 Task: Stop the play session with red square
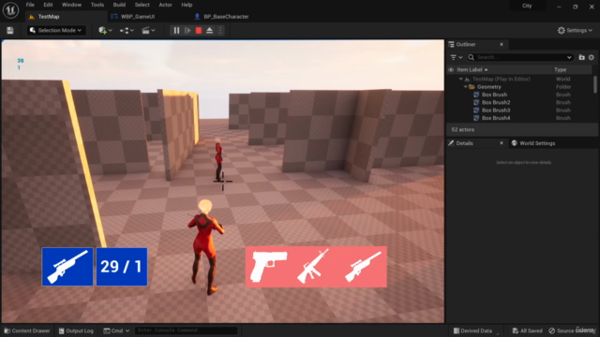(x=199, y=31)
